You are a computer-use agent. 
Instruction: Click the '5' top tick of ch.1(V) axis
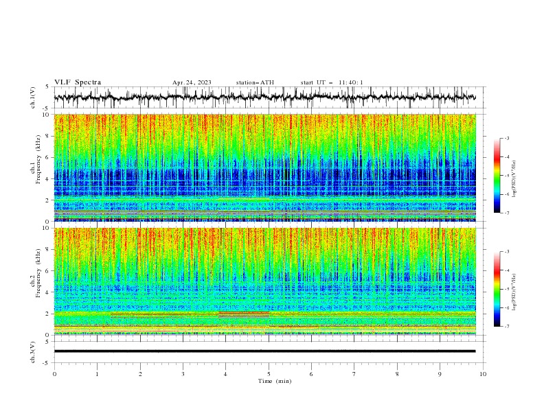[47, 86]
